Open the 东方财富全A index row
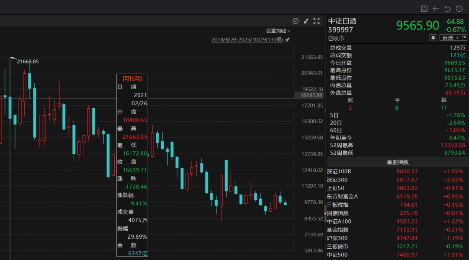Image resolution: width=469 pixels, height=260 pixels. click(x=397, y=197)
